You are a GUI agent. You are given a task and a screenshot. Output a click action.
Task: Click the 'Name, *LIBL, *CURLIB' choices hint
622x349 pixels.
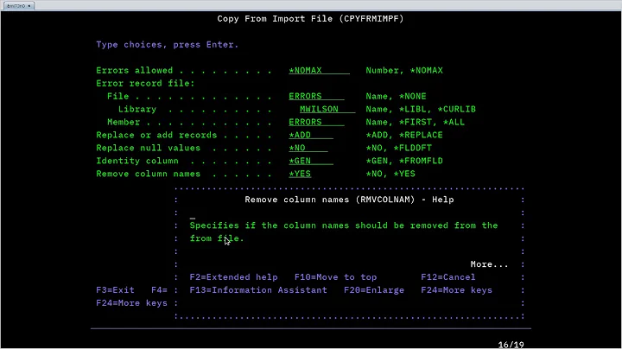click(x=421, y=110)
